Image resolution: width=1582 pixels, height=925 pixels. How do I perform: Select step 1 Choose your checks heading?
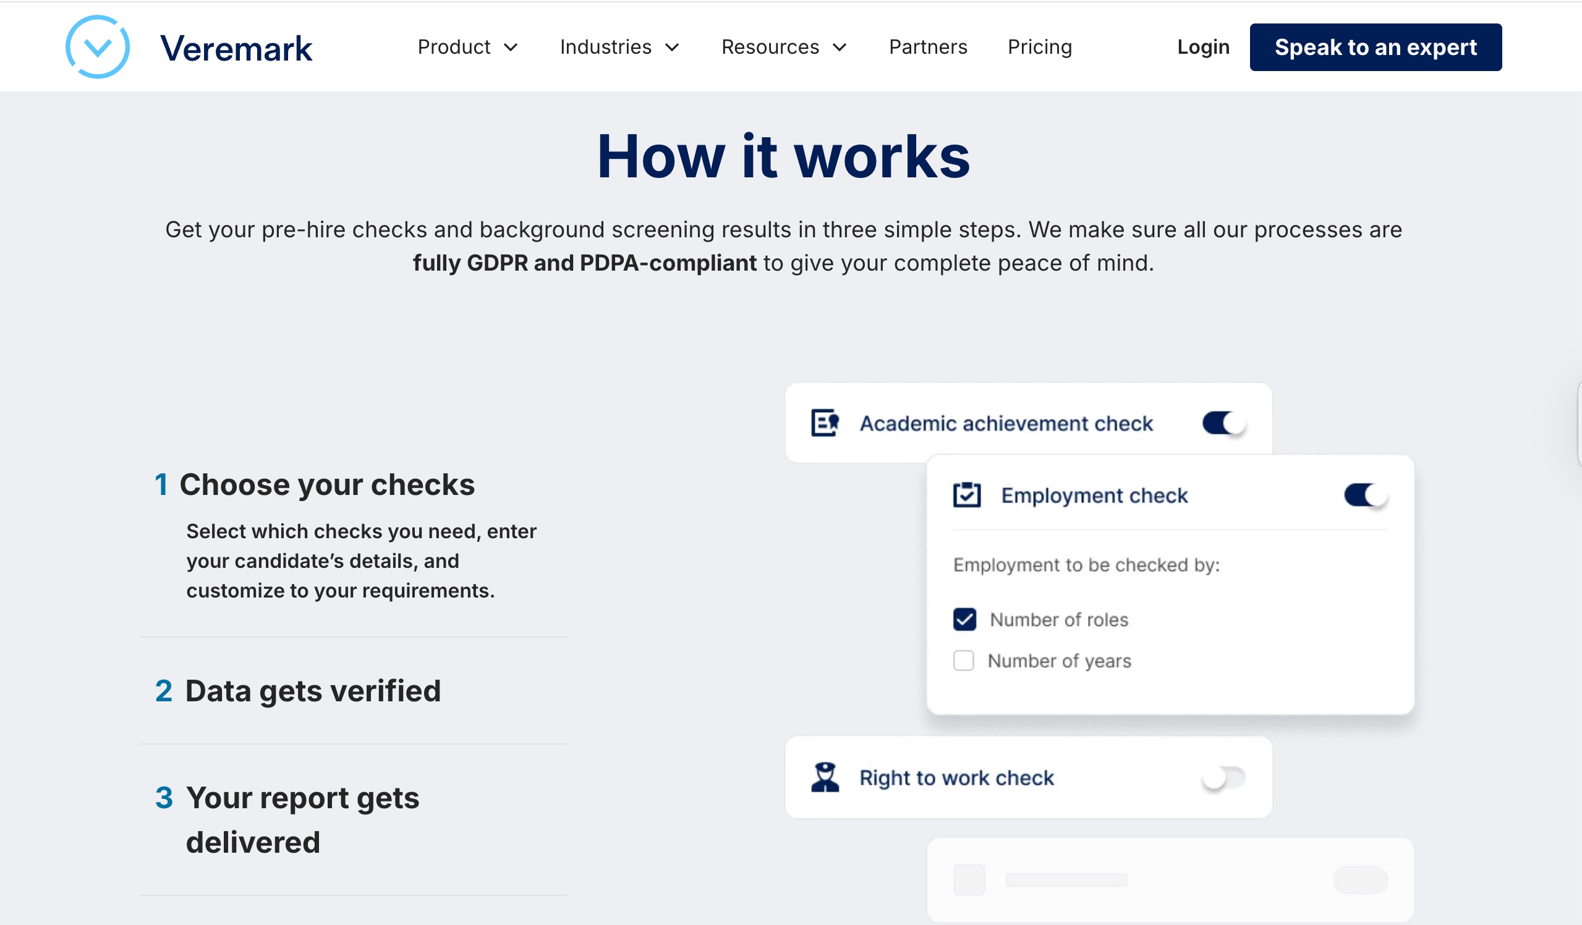coord(326,485)
